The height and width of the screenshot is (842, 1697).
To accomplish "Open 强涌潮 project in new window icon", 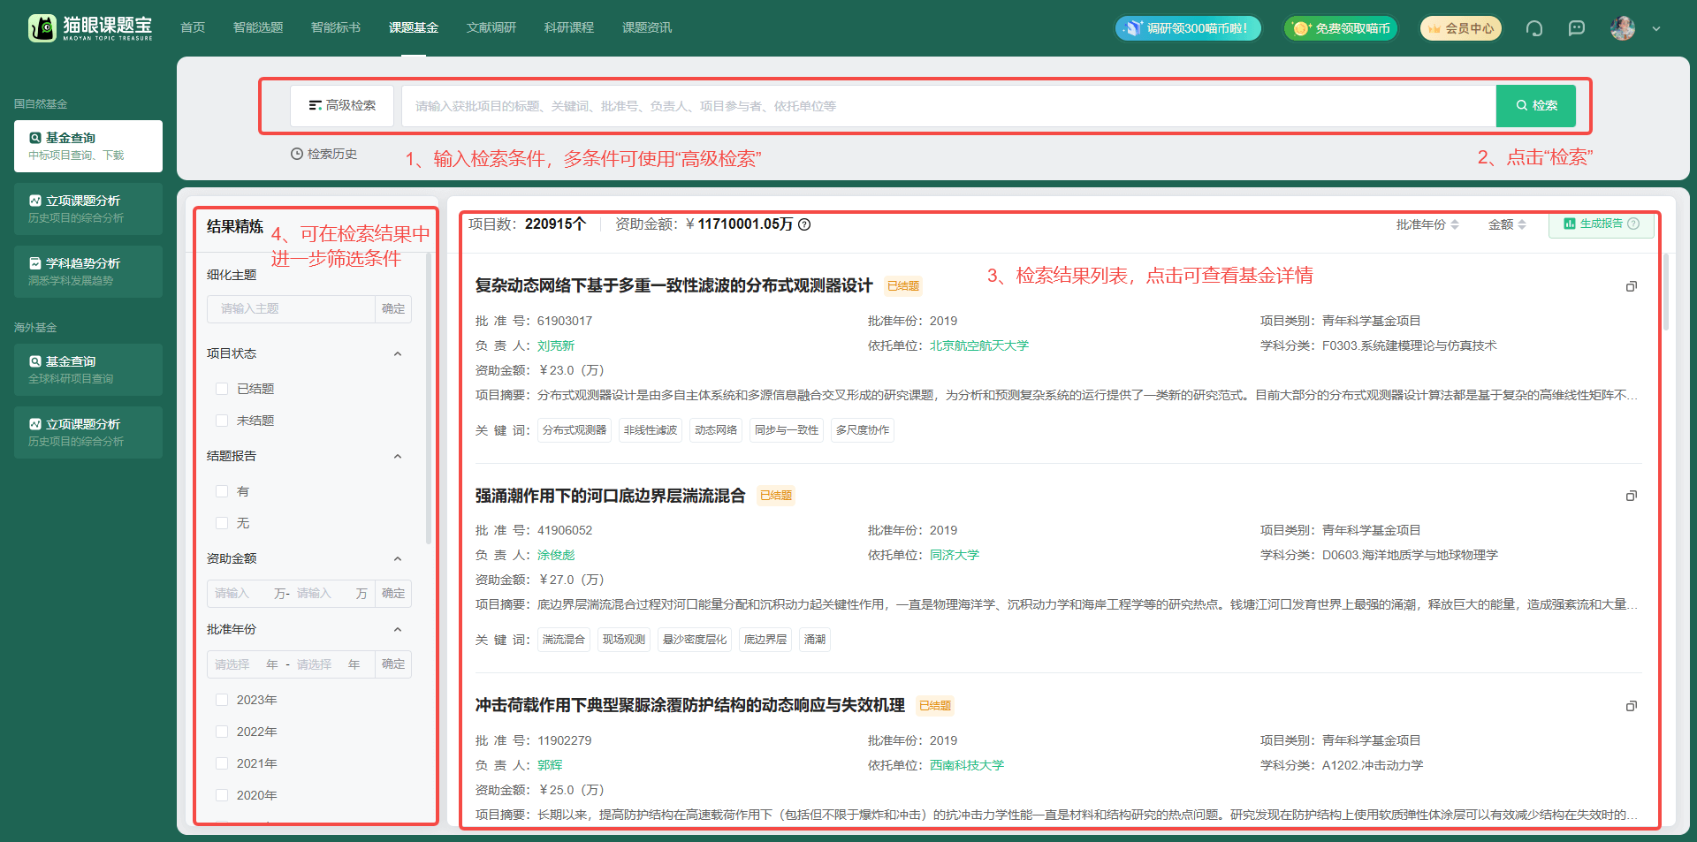I will point(1632,496).
